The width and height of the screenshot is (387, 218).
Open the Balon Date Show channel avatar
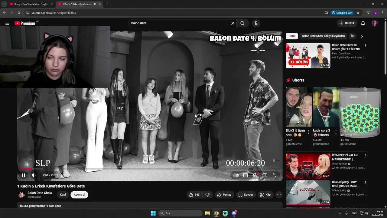[21, 195]
